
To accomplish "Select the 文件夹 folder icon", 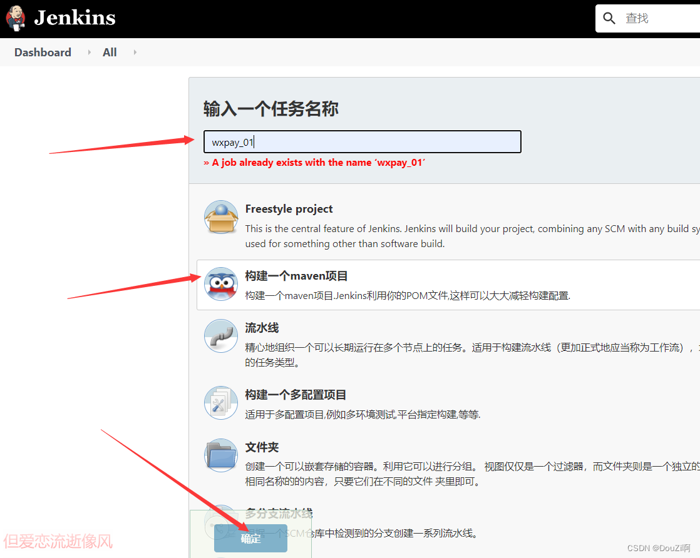I will (x=221, y=455).
